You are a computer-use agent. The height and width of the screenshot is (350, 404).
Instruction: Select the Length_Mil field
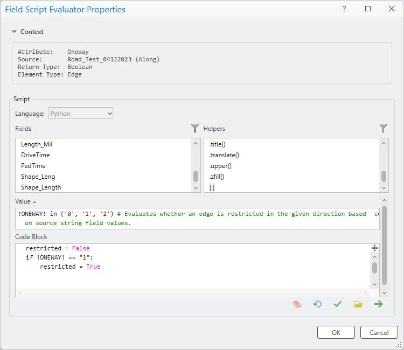tap(37, 144)
